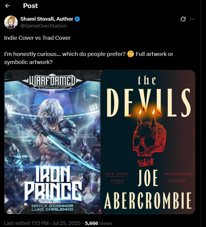
Task: Click the red crown below the skull
Action: pyautogui.click(x=145, y=162)
